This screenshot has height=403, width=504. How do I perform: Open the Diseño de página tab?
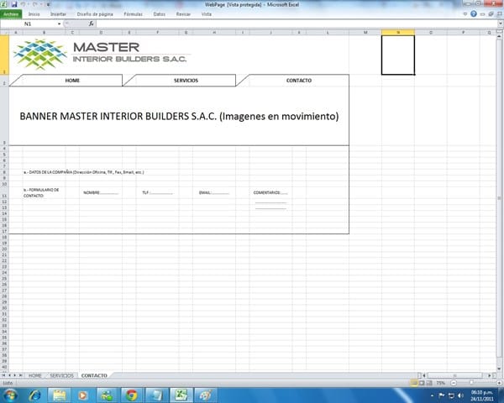coord(95,14)
